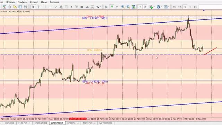The image size is (222, 125).
Task: Open the Terminal panel icon
Action: point(20,7)
